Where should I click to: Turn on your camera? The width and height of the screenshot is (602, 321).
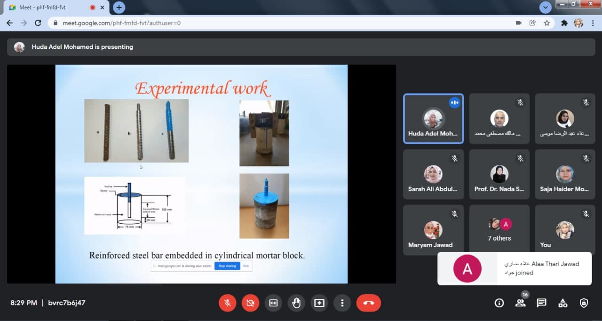[250, 303]
